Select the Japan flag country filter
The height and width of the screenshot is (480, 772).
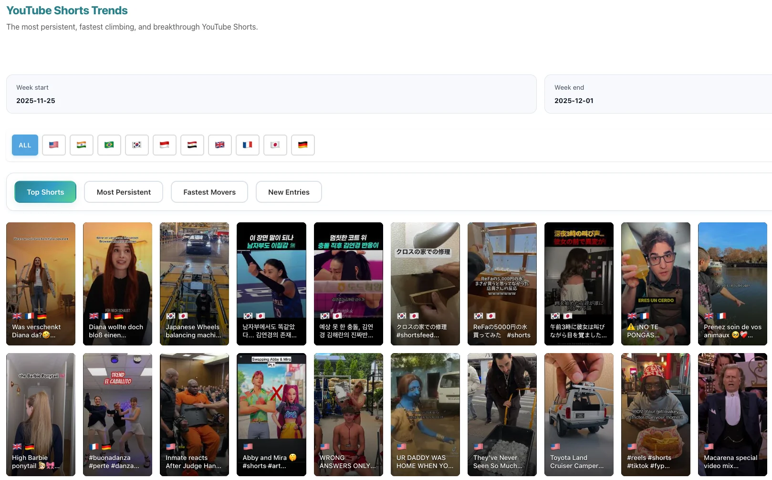pyautogui.click(x=275, y=145)
